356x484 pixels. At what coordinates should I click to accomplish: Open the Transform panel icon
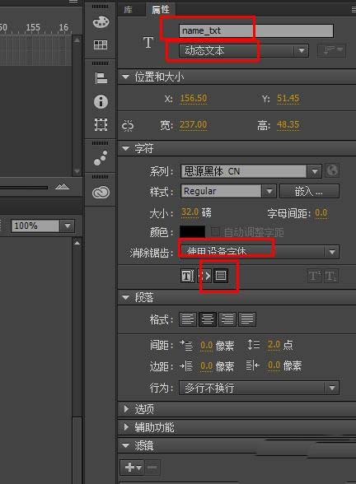pyautogui.click(x=101, y=125)
